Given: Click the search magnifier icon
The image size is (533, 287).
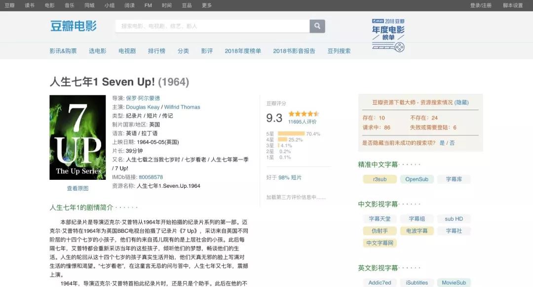Looking at the screenshot, I should [317, 26].
